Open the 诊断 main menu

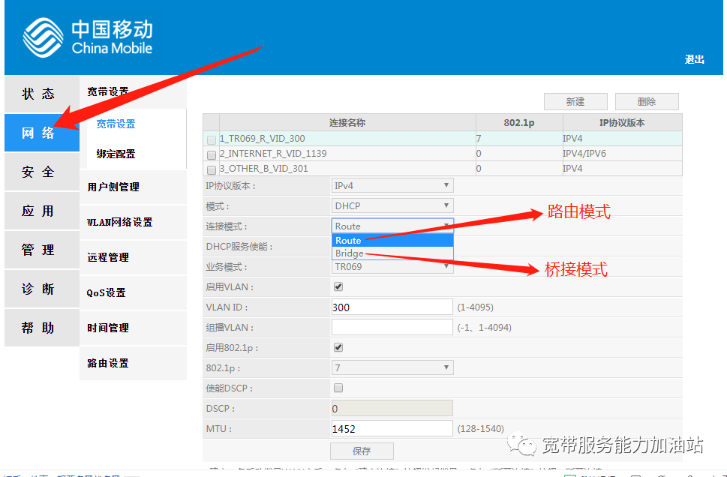42,289
